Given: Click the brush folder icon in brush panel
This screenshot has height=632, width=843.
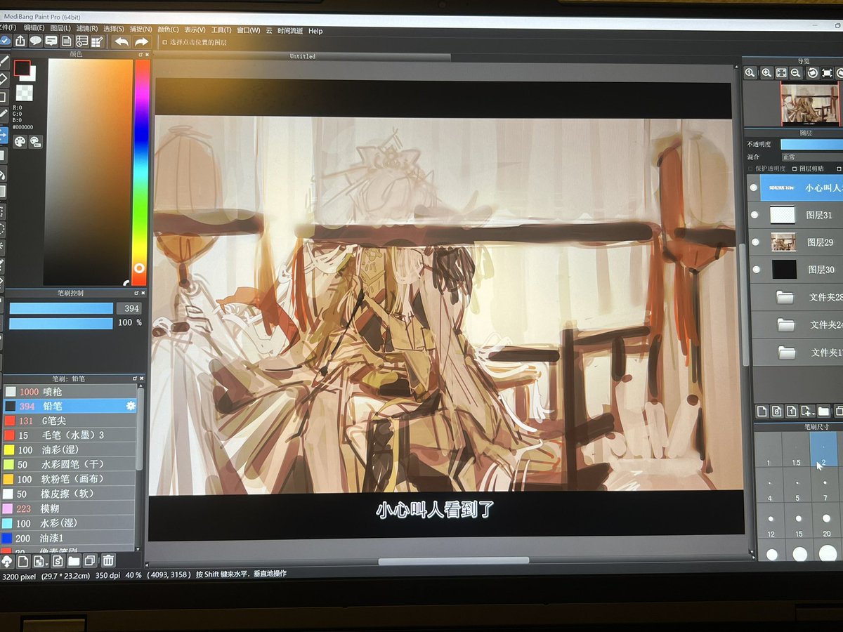Looking at the screenshot, I should pyautogui.click(x=73, y=561).
